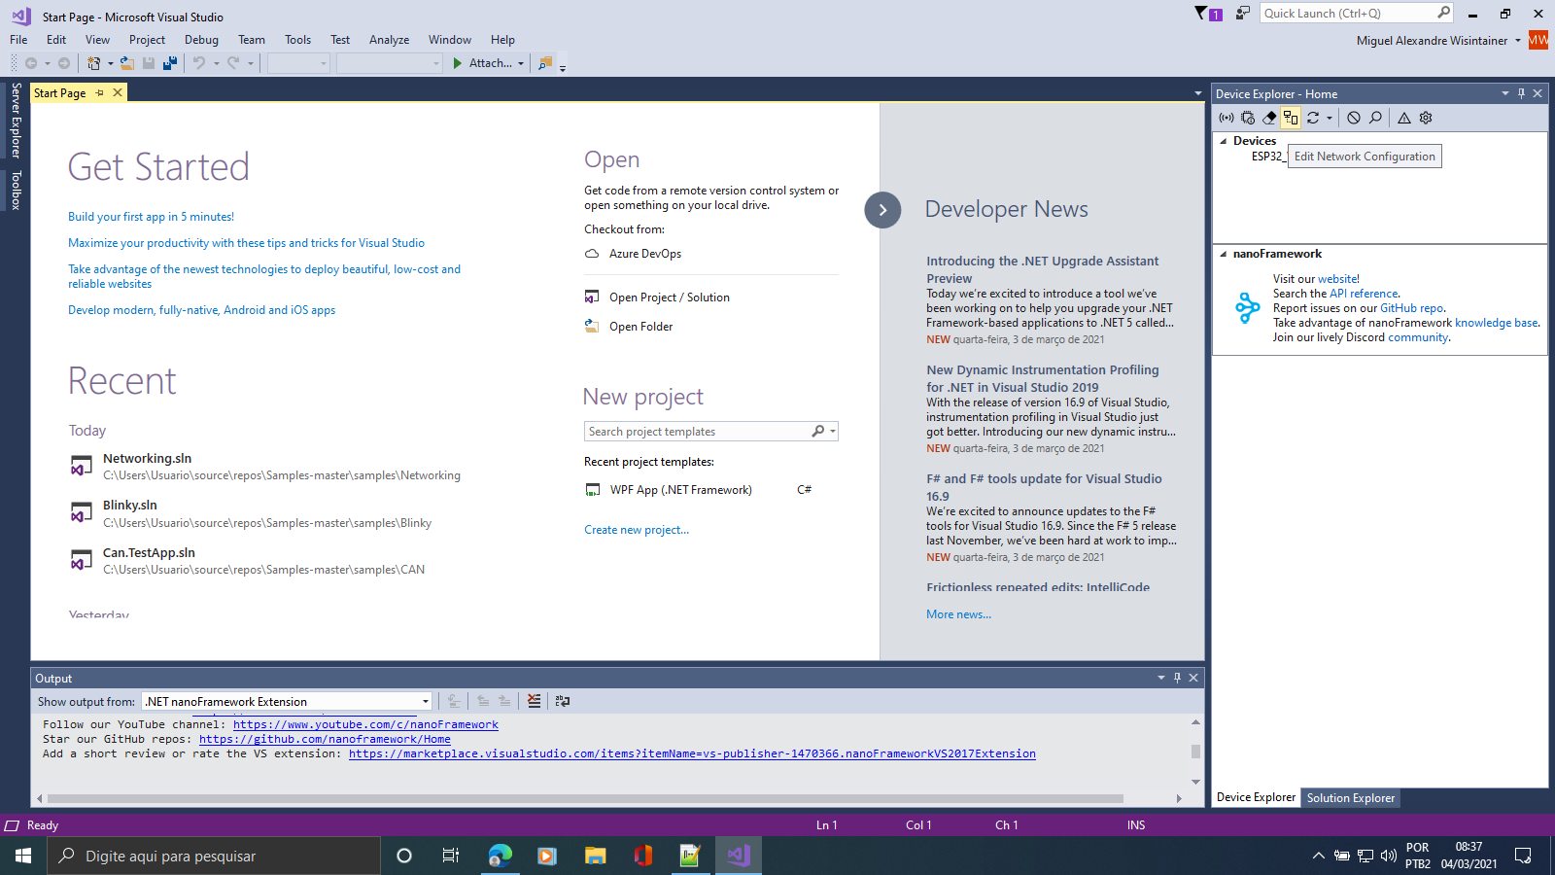Switch to the Device Explorer tab
Screen dimensions: 1555x875
1256,798
